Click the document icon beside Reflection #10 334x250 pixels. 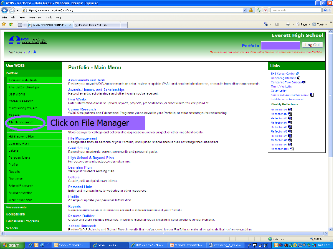click(x=291, y=149)
